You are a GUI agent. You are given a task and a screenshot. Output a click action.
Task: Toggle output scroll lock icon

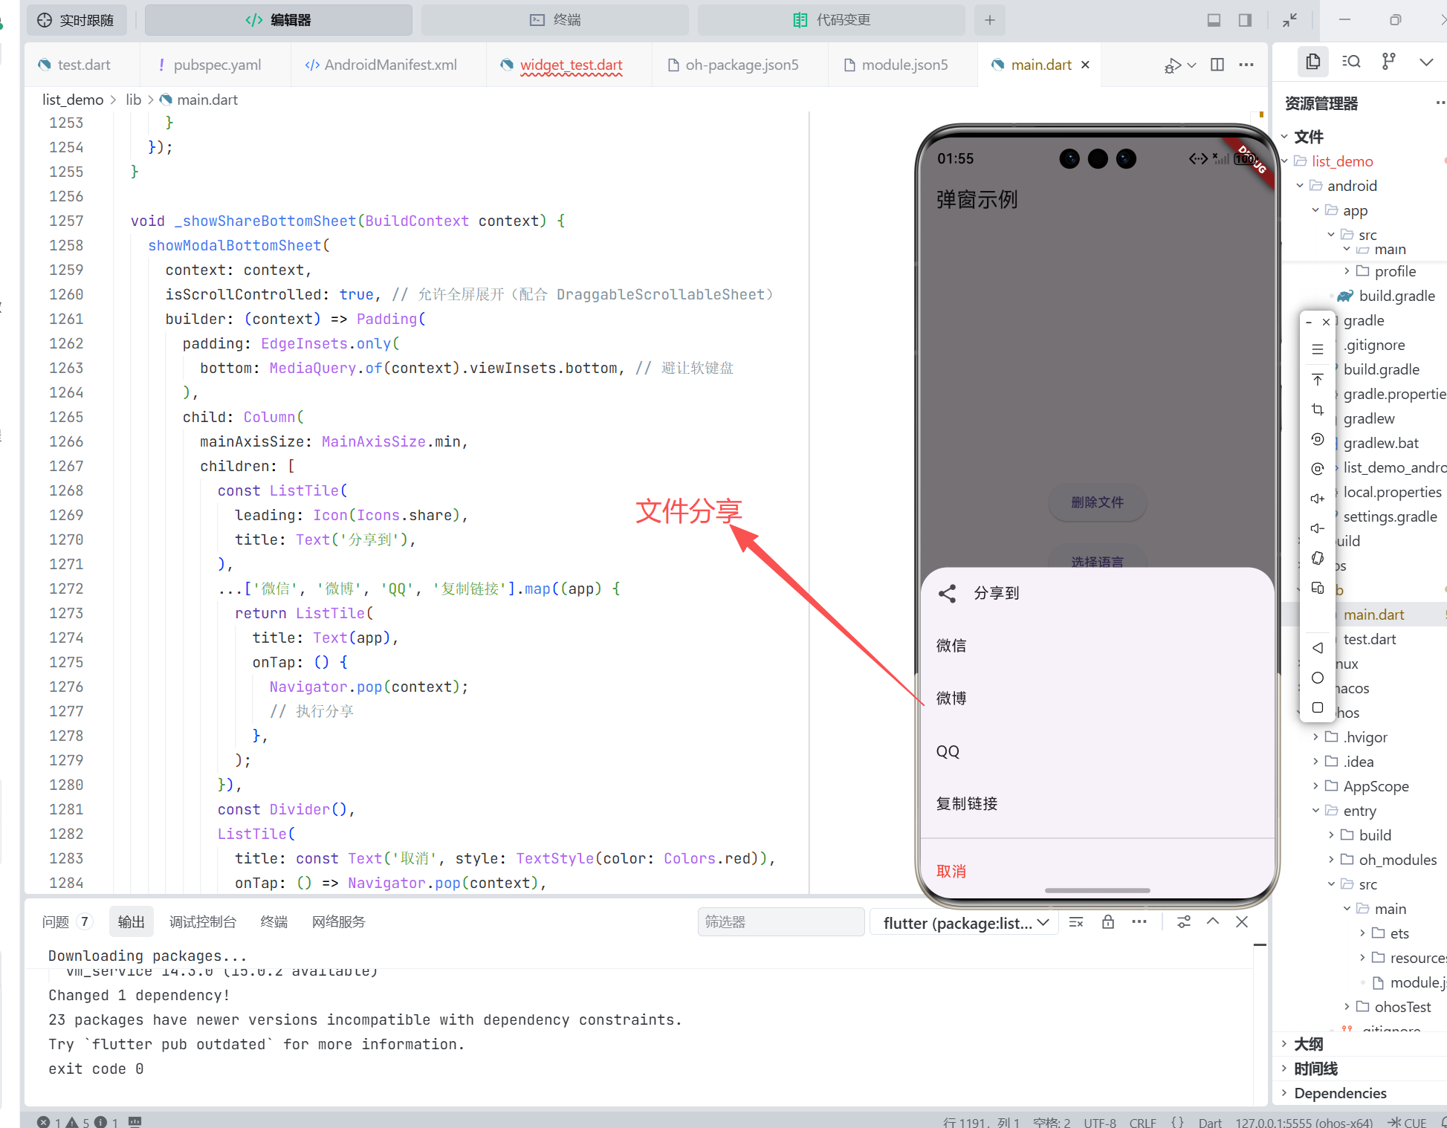tap(1107, 922)
